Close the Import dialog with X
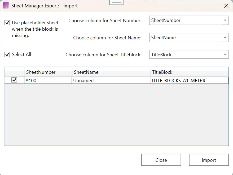Image resolution: width=233 pixels, height=175 pixels. point(226,6)
